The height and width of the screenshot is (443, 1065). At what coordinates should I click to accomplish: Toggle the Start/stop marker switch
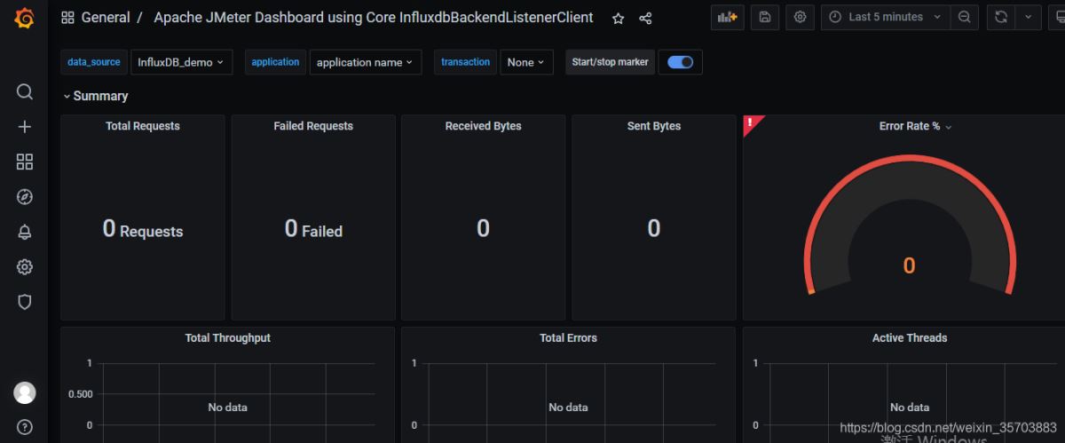tap(681, 62)
